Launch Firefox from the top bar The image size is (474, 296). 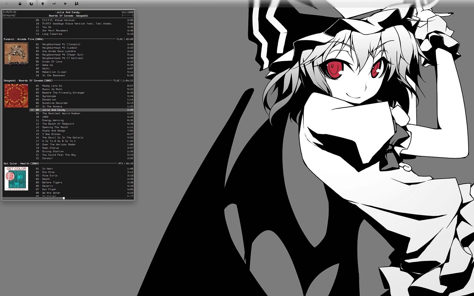pos(31,4)
